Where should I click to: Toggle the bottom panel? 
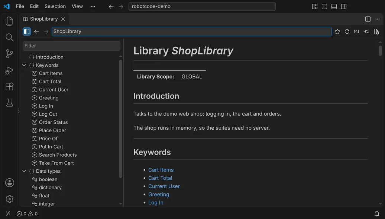tap(334, 7)
